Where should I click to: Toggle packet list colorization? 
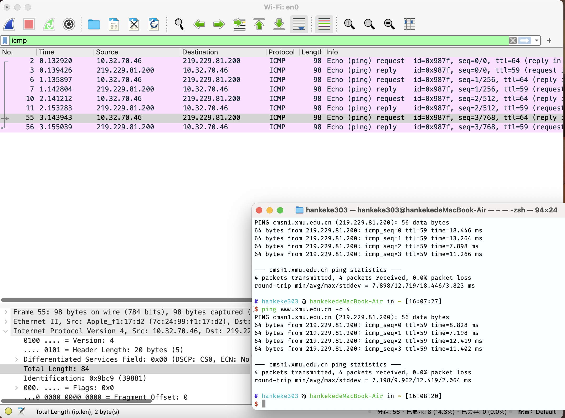(x=324, y=24)
